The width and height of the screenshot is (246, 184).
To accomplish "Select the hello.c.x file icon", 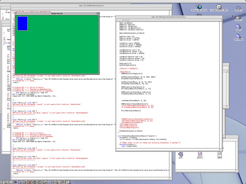I will [200, 155].
